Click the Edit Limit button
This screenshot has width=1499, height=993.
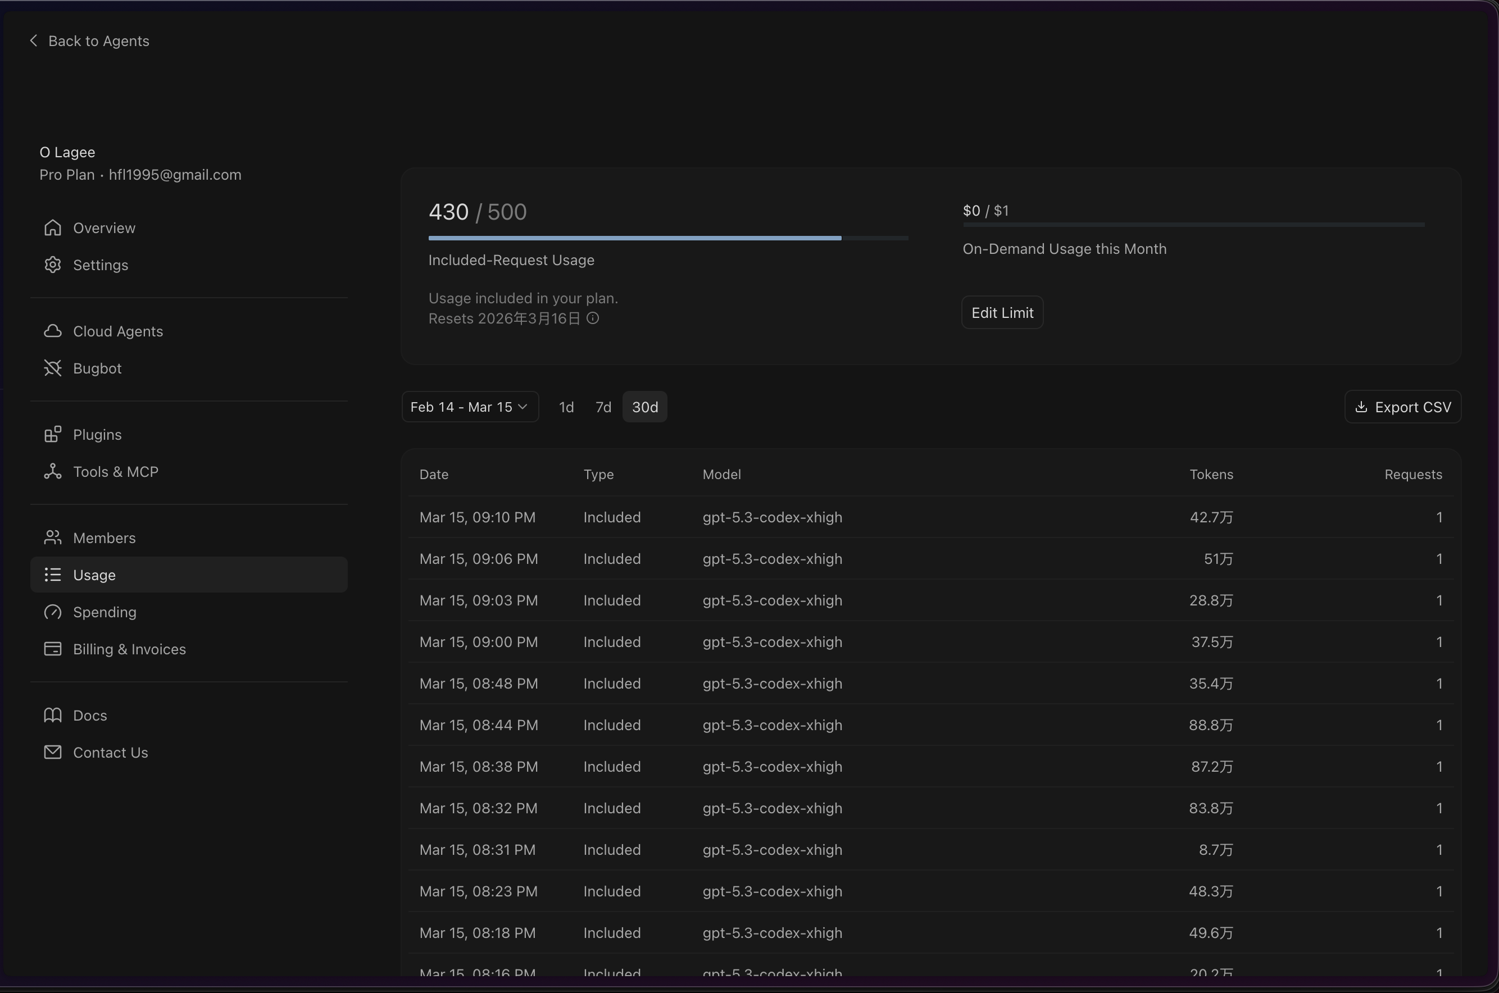1002,313
